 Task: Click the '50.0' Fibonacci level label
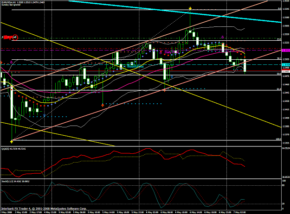point(279,74)
